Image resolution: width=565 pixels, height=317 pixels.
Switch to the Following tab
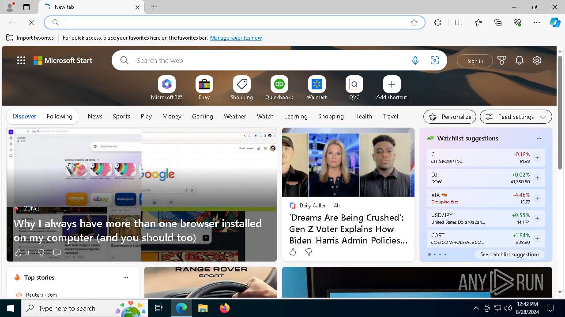59,116
